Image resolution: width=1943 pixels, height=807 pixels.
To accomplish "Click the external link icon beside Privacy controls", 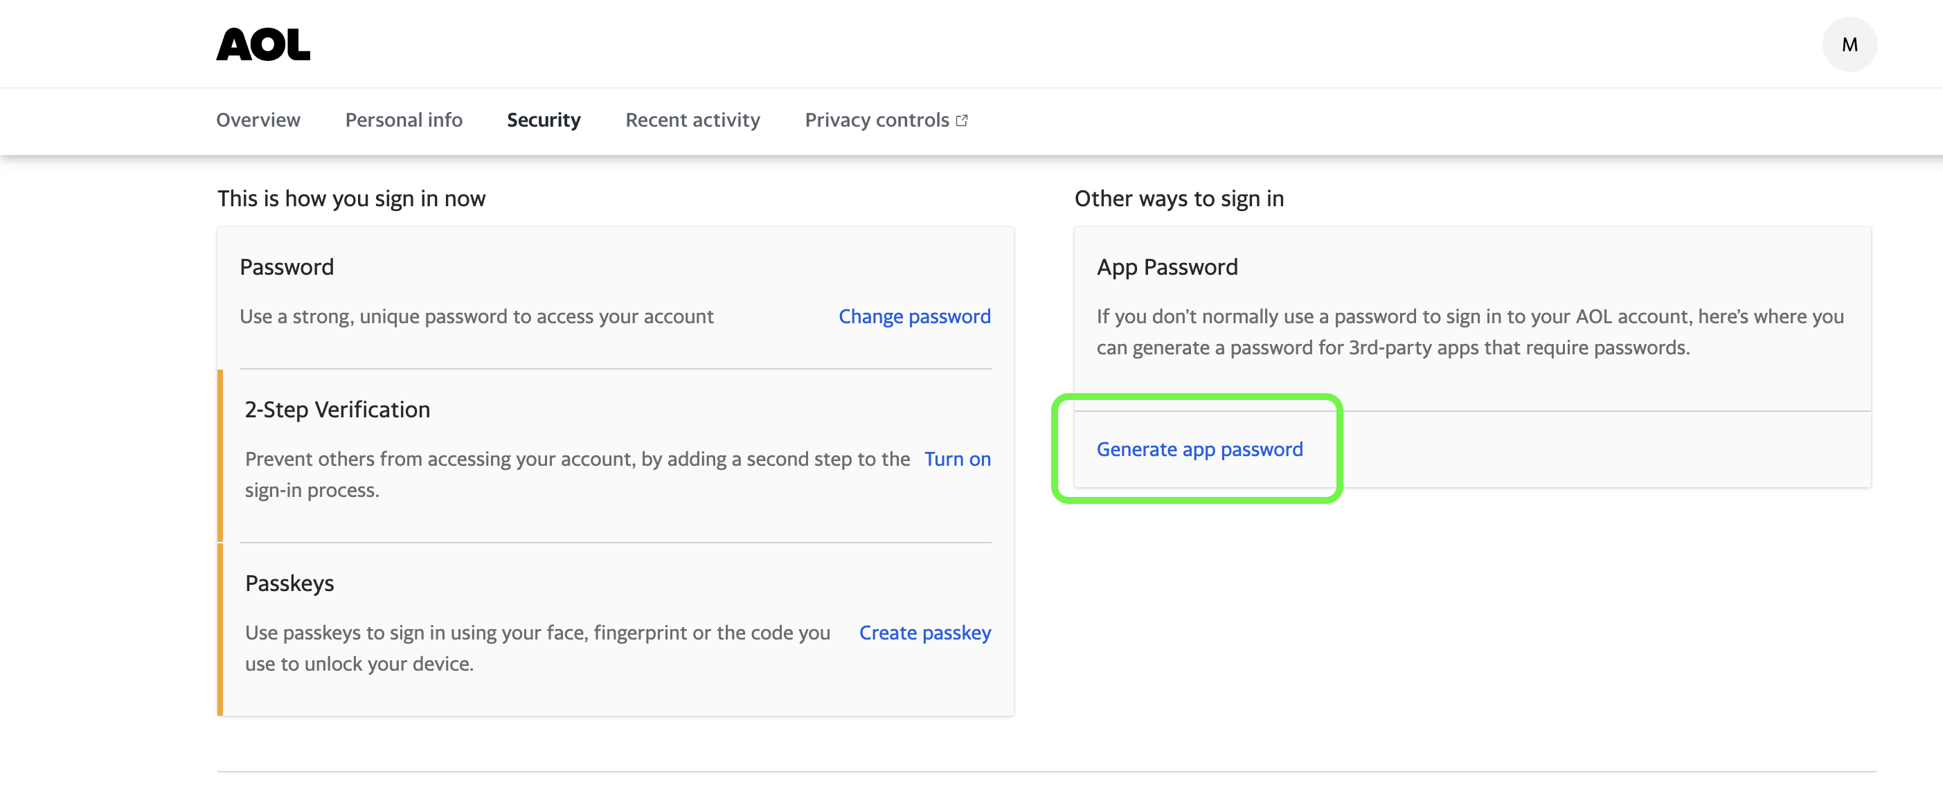I will pos(962,120).
